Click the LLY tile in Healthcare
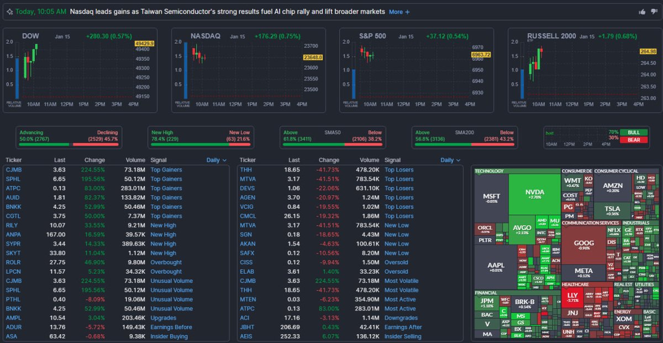The height and width of the screenshot is (343, 663). pos(573,298)
